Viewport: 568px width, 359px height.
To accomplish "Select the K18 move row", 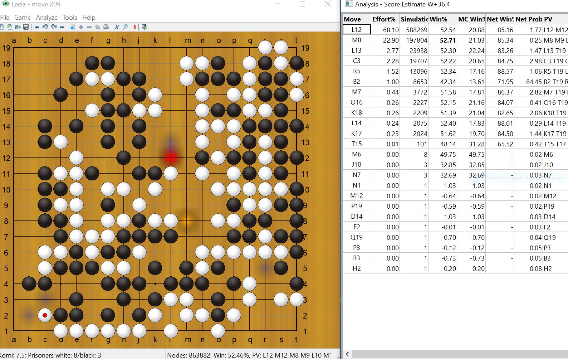I will point(455,113).
